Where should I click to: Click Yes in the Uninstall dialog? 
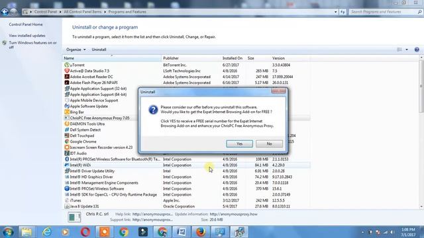point(239,144)
